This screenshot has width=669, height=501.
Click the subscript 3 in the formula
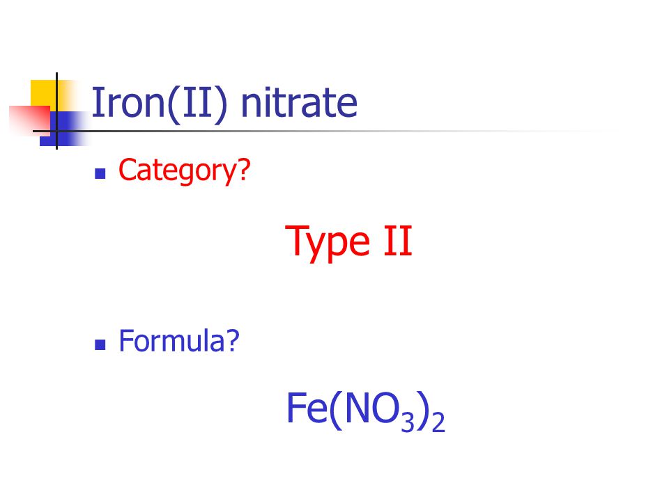pos(408,422)
